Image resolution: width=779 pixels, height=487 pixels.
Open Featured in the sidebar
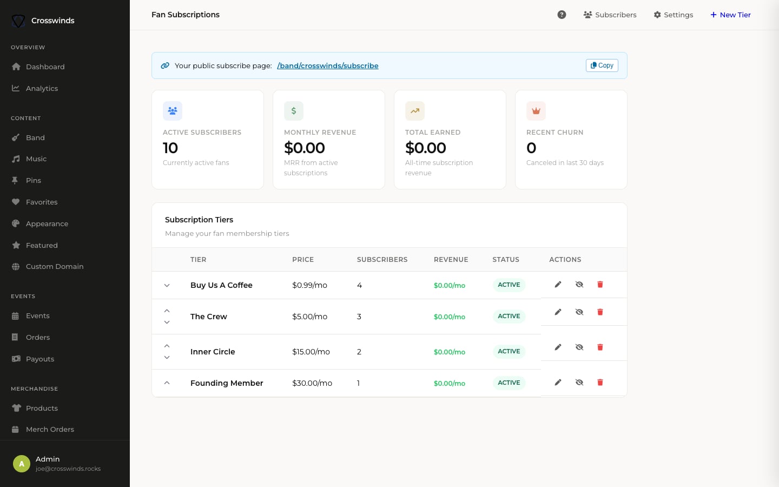tap(65, 245)
